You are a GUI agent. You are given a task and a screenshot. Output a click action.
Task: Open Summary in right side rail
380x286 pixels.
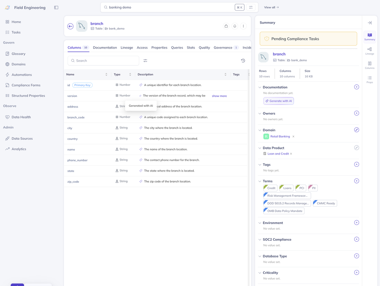tap(370, 37)
